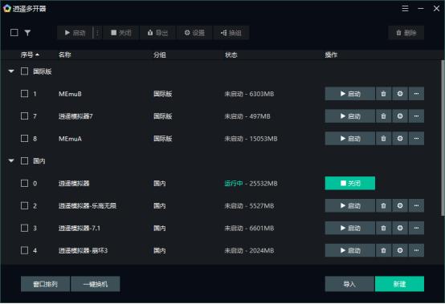The height and width of the screenshot is (304, 445).
Task: Open more options for MEmuA row
Action: pyautogui.click(x=416, y=139)
